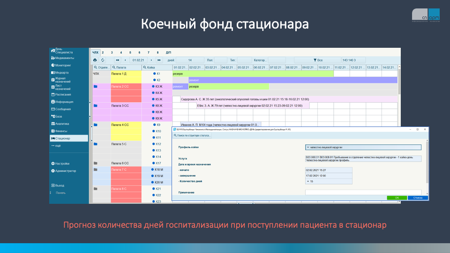The image size is (450, 253).
Task: Jump forward with the double right arrow
Action: [x=159, y=60]
